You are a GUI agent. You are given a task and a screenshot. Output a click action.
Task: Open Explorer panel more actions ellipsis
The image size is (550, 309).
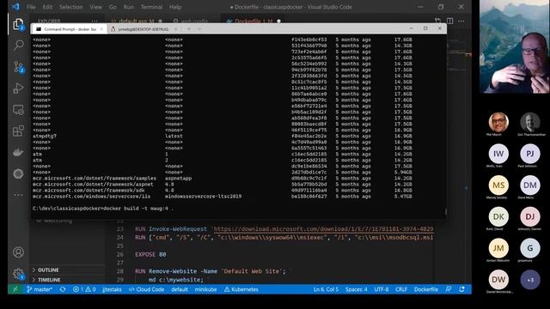pyautogui.click(x=95, y=21)
